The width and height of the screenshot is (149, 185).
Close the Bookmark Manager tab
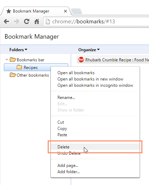[65, 11]
